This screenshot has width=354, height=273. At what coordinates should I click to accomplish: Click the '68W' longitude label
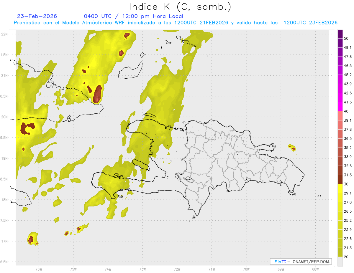315,269
